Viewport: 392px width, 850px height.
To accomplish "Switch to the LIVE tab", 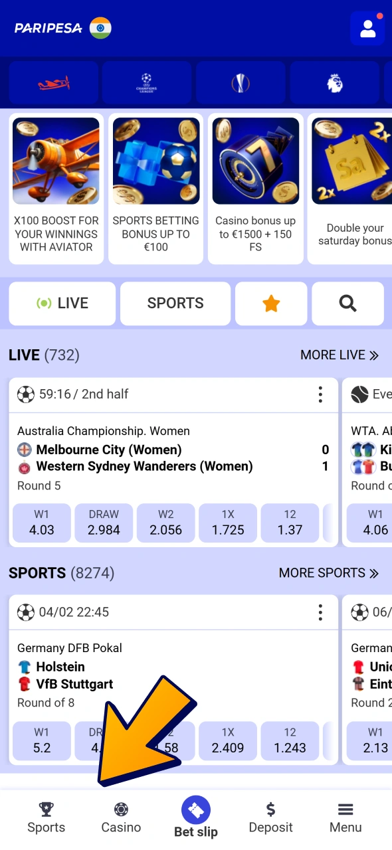I will (62, 303).
